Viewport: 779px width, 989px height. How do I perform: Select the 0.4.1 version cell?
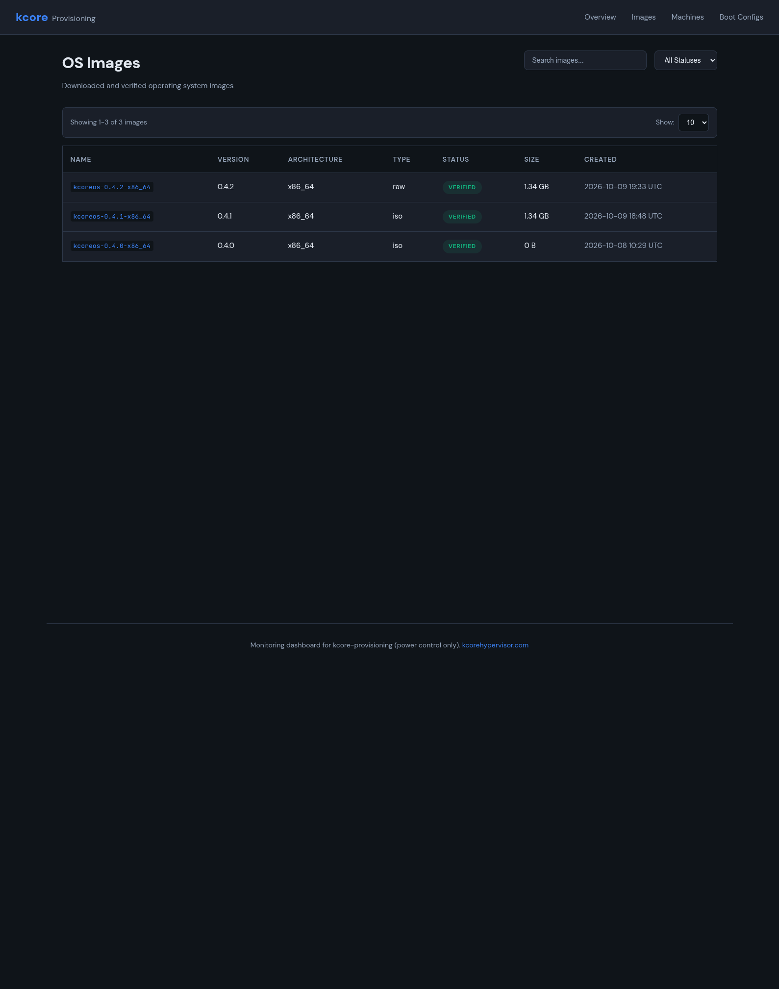225,216
